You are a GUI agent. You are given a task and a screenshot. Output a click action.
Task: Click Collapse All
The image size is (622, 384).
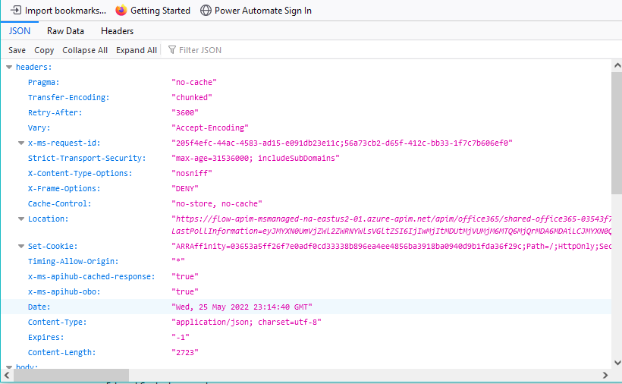tap(85, 50)
